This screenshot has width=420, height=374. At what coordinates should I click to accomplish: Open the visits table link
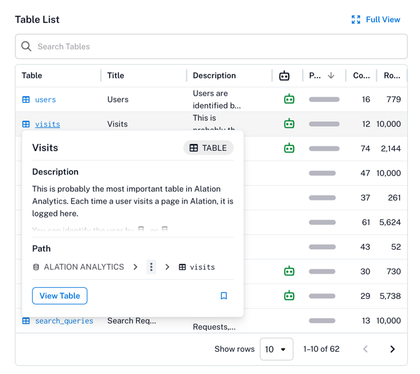47,124
